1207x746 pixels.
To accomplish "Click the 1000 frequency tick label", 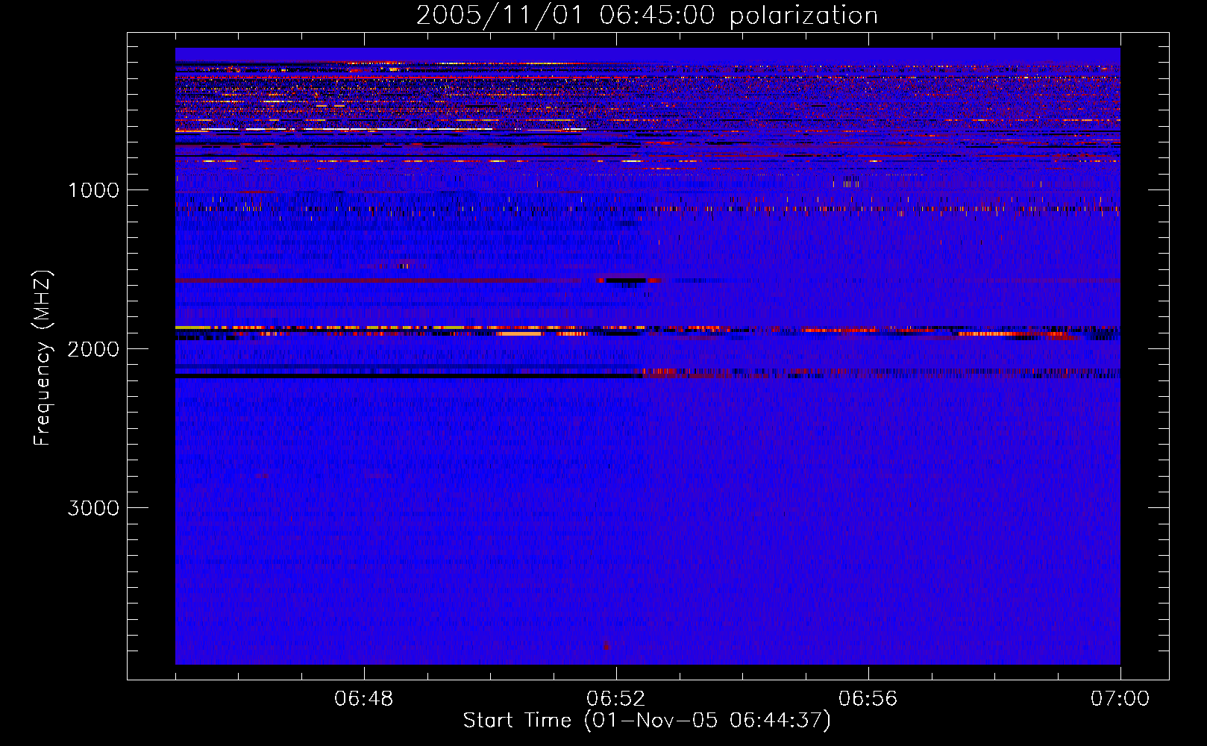I will pos(93,190).
